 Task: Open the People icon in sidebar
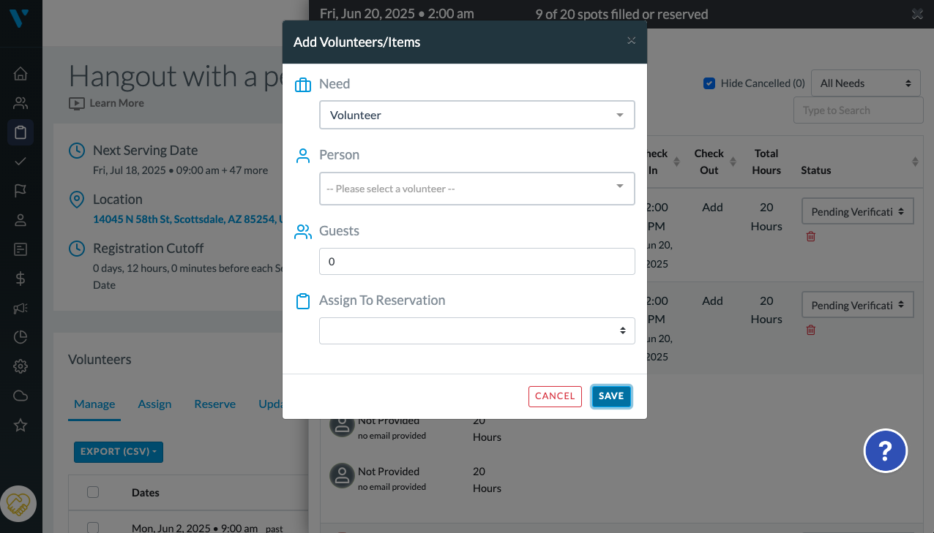20,103
